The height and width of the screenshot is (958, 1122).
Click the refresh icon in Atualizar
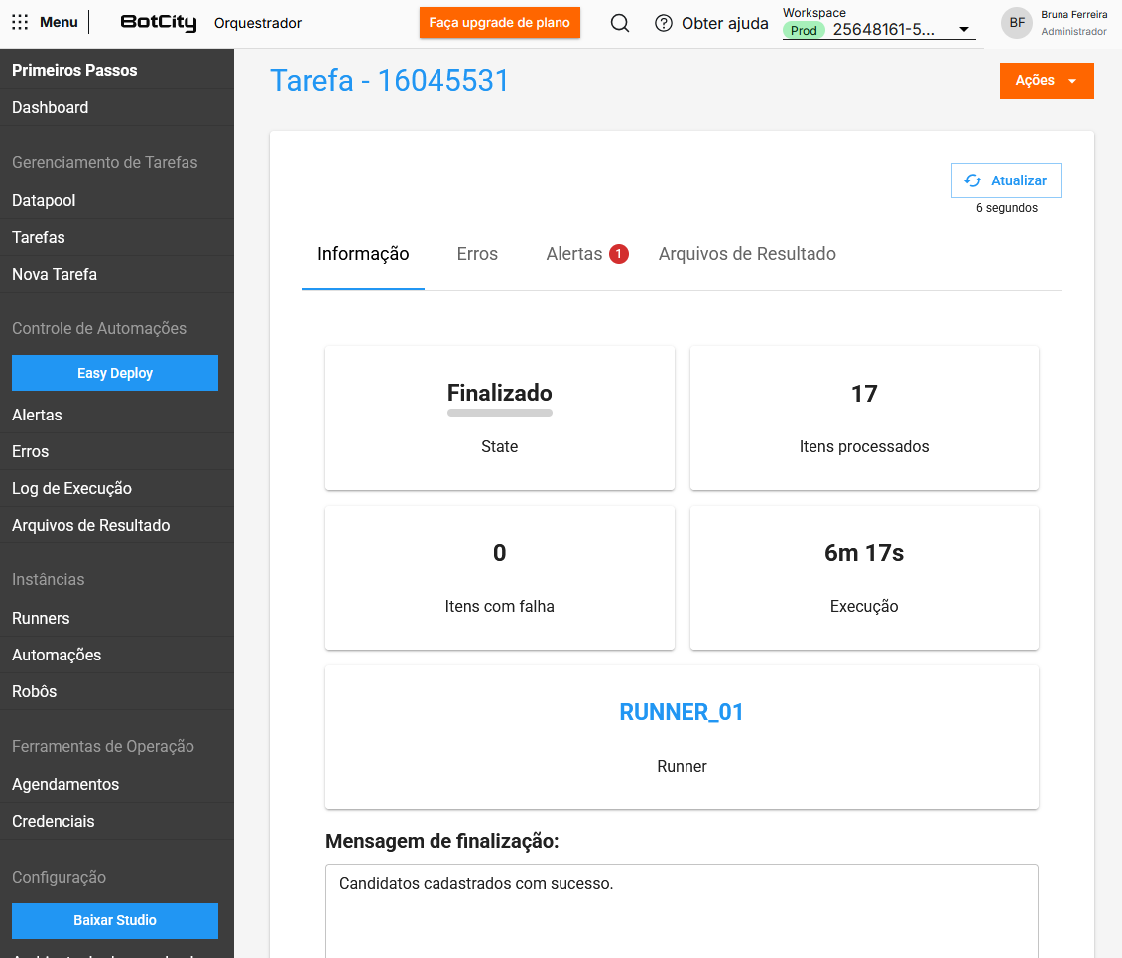(973, 180)
